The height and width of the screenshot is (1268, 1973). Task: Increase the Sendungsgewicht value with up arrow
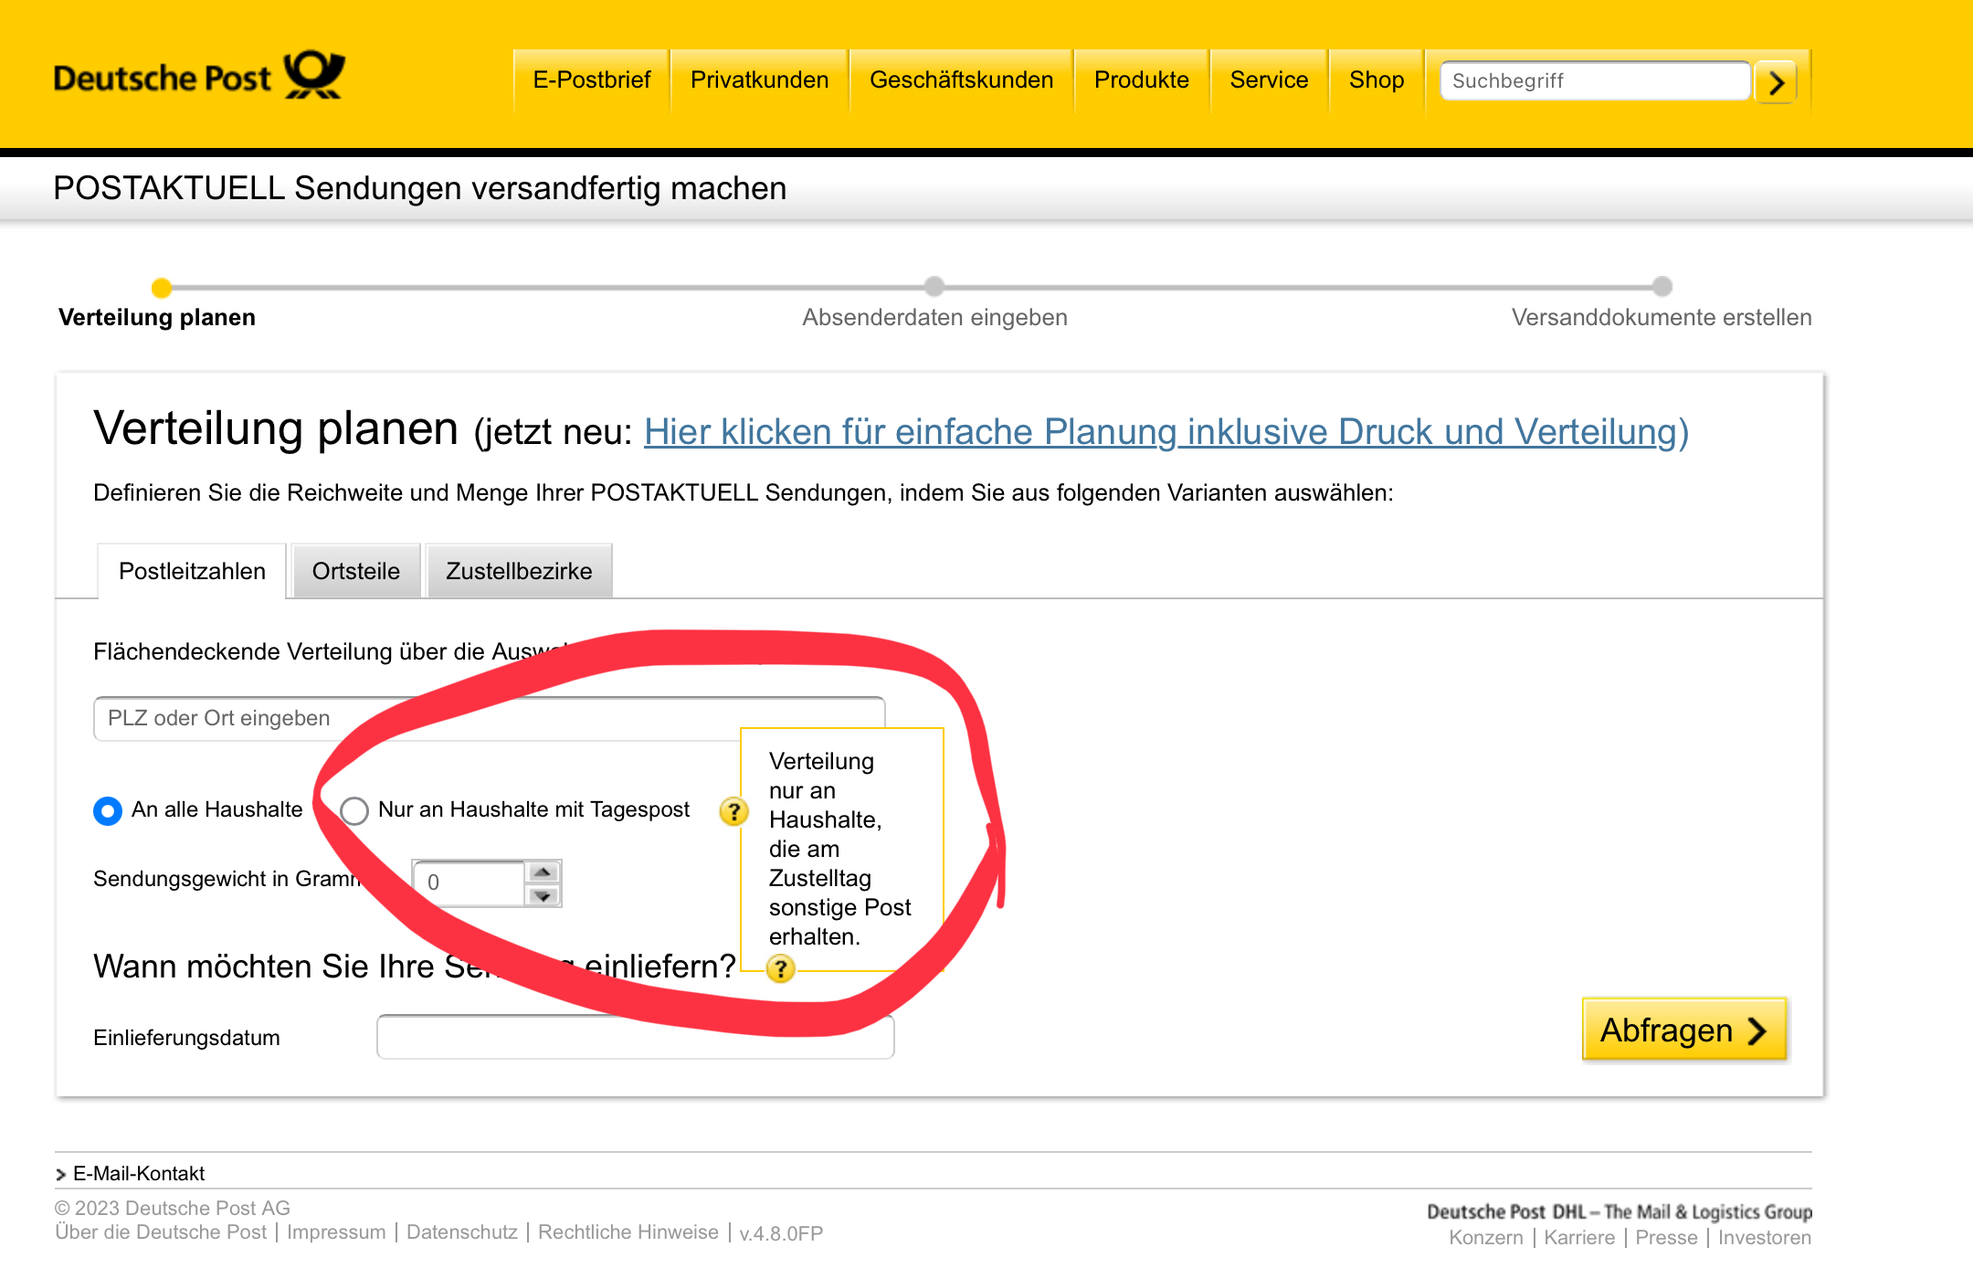[543, 872]
